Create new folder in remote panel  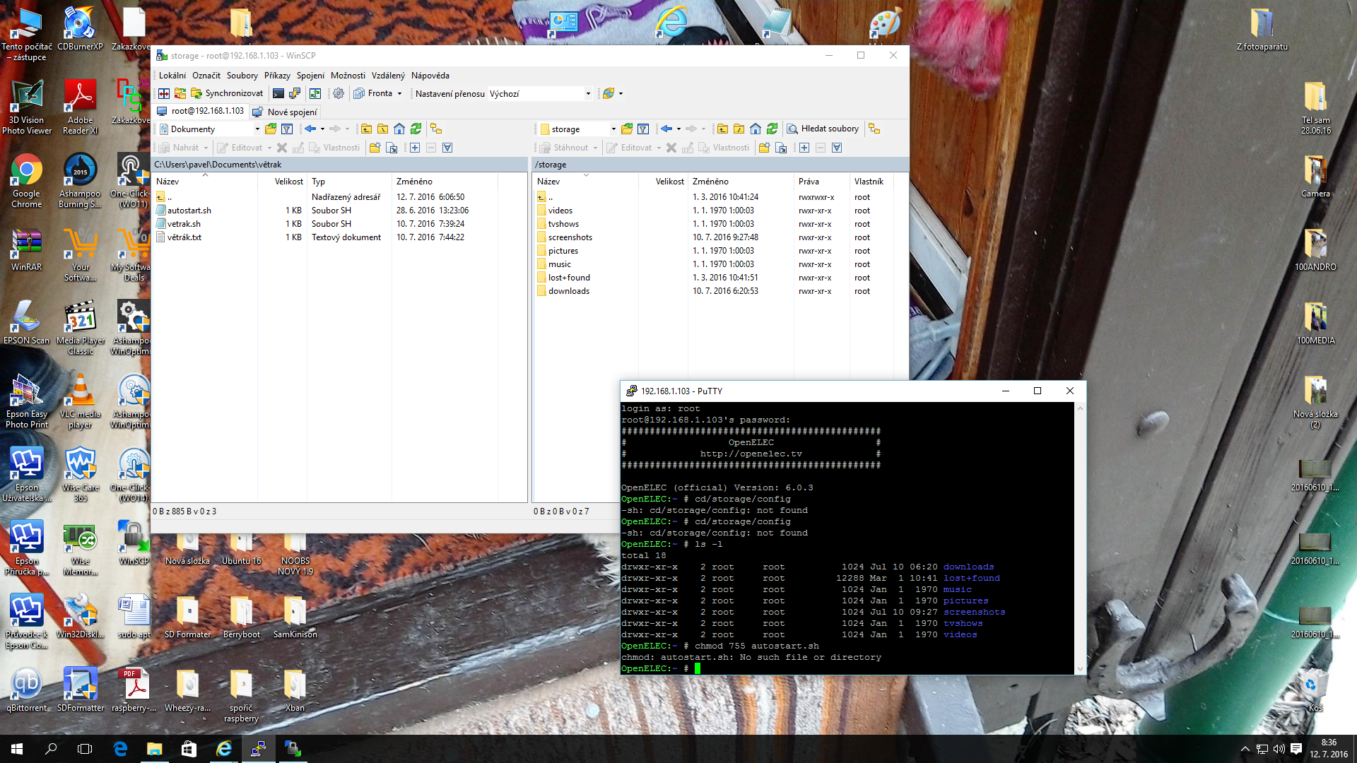764,148
